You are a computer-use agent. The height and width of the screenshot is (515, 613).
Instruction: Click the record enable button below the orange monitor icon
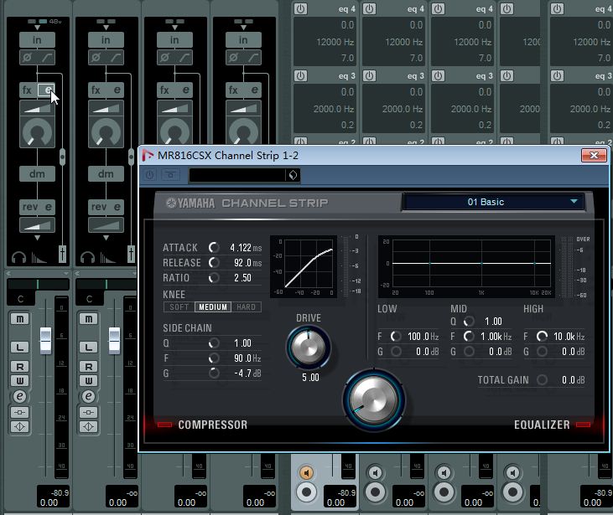(307, 492)
